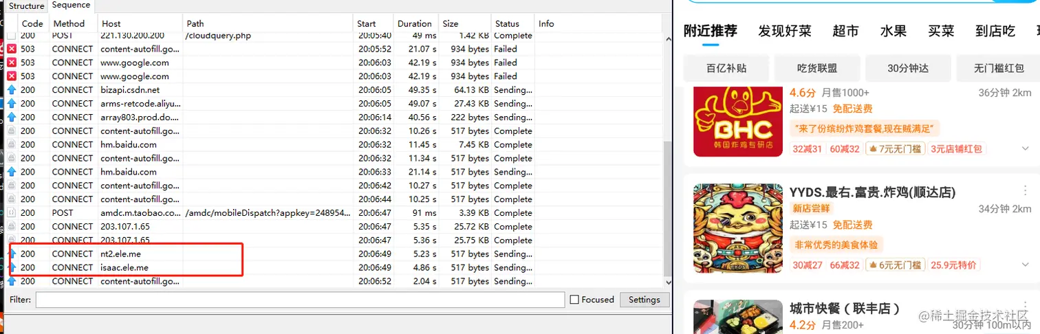The image size is (1040, 334).
Task: Open the 到店吃 tab
Action: click(x=995, y=31)
